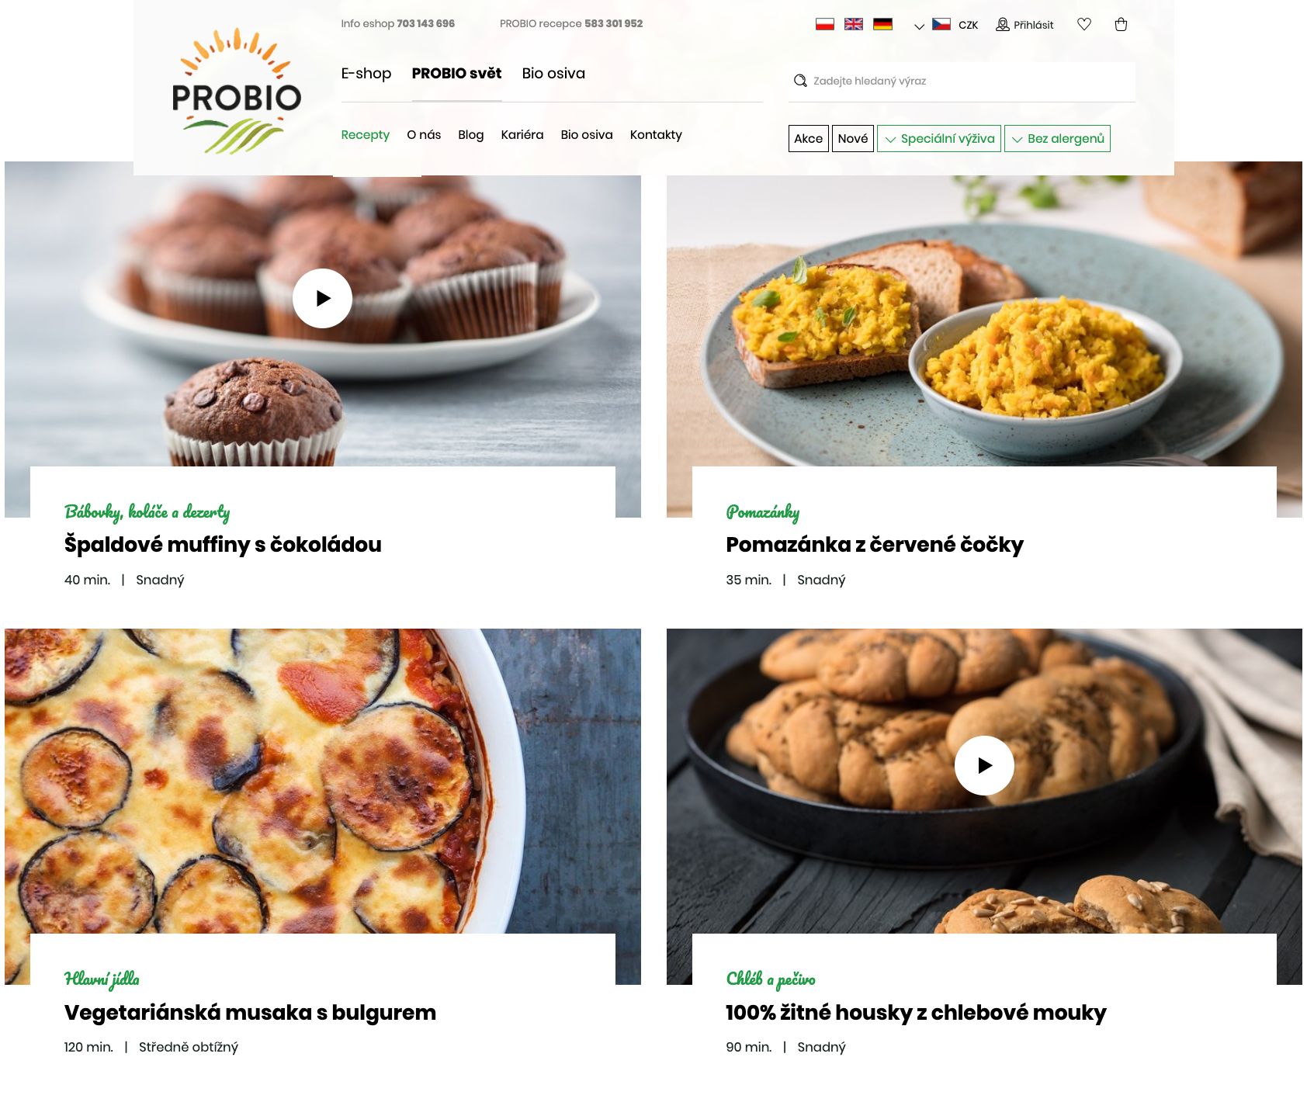
Task: Click the Akce filter button
Action: 809,138
